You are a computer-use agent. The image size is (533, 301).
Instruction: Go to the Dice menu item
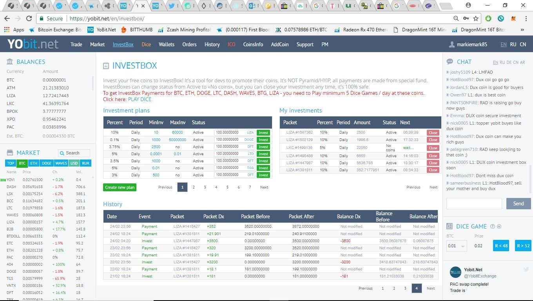click(x=146, y=44)
